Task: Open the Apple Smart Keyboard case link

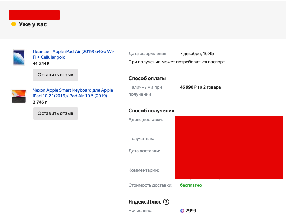Action: (x=73, y=93)
